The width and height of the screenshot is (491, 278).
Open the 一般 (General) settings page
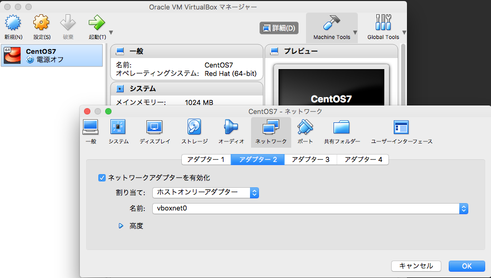(90, 131)
